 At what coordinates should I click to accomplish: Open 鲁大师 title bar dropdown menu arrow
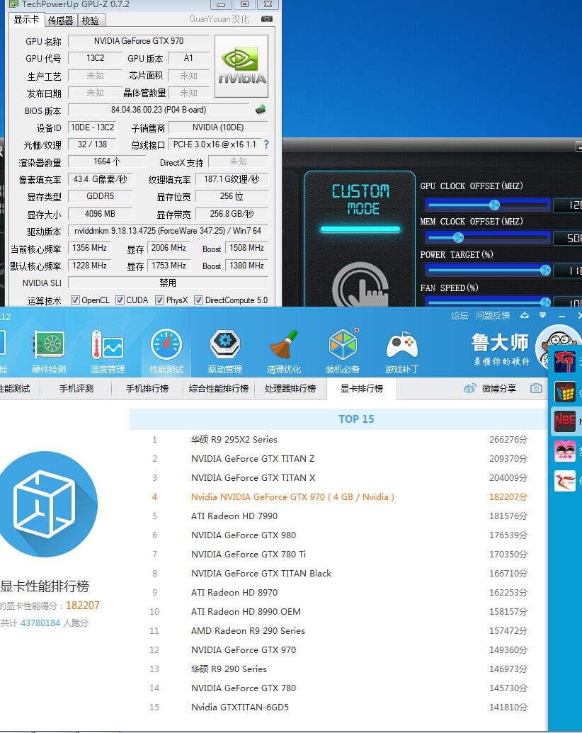click(543, 316)
